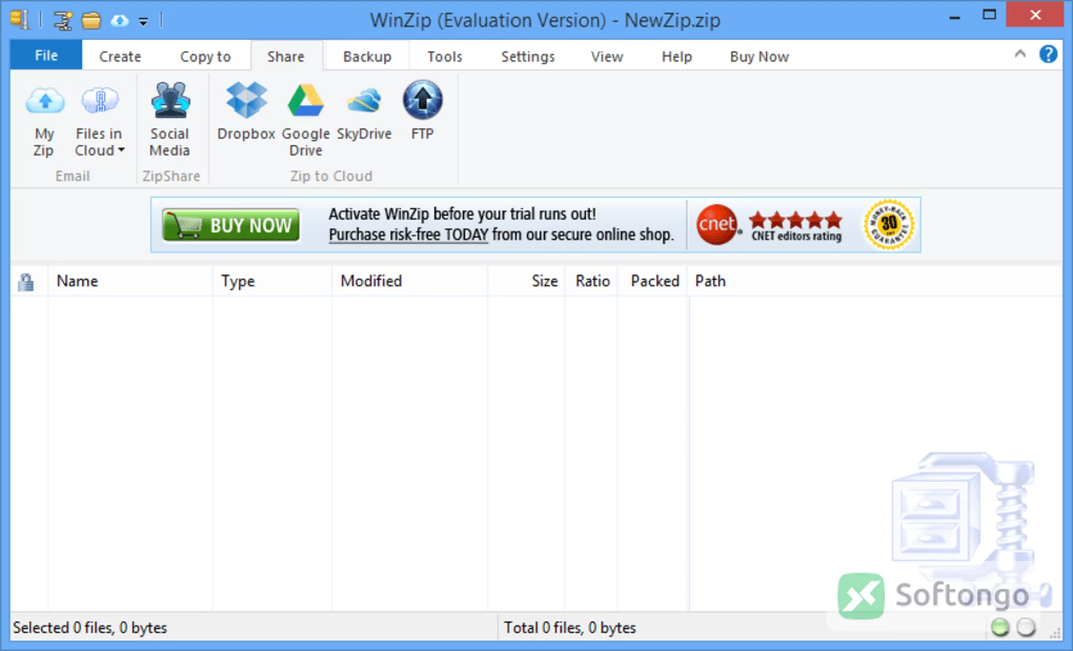Click the green status light indicator
The image size is (1073, 651).
click(x=1000, y=628)
